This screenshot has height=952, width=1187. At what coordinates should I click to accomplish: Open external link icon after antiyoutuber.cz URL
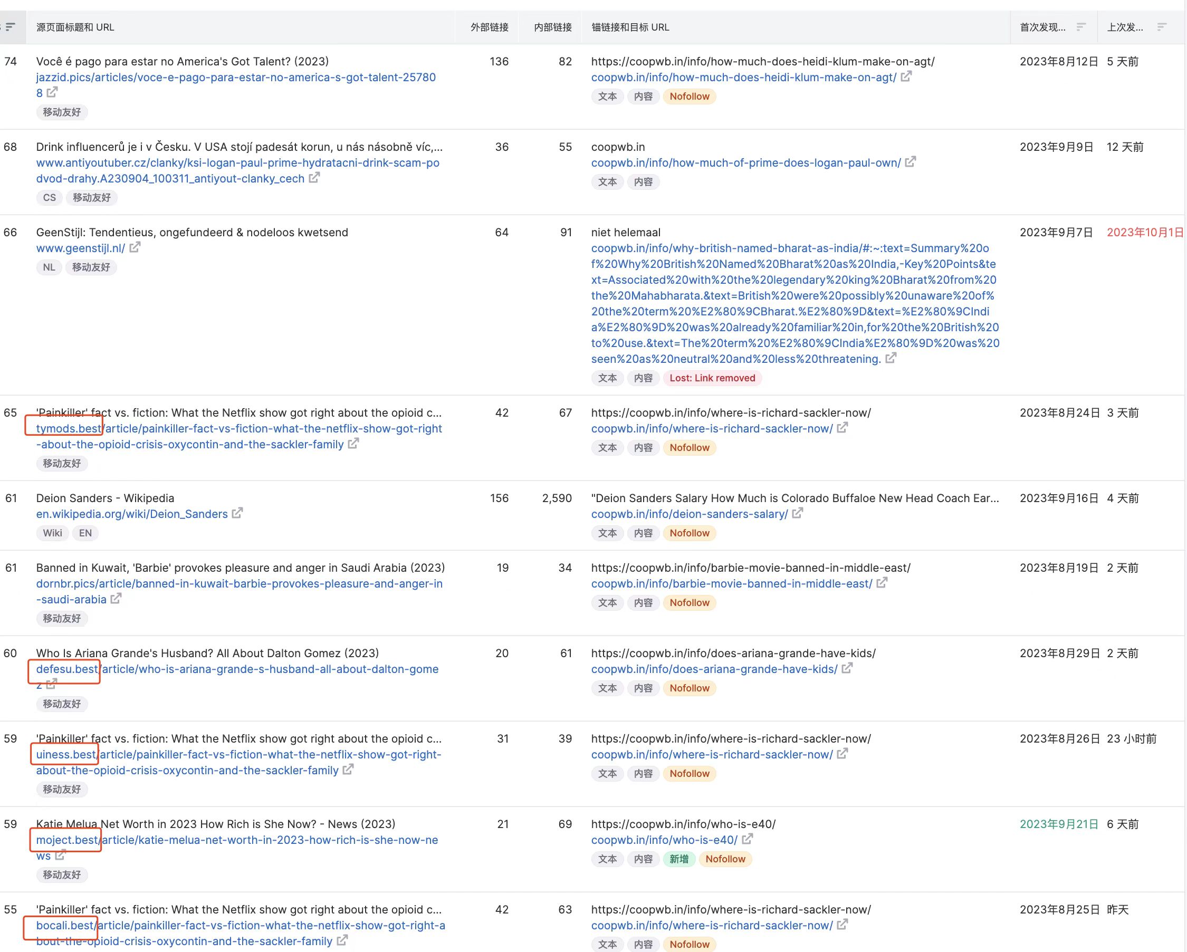(314, 178)
